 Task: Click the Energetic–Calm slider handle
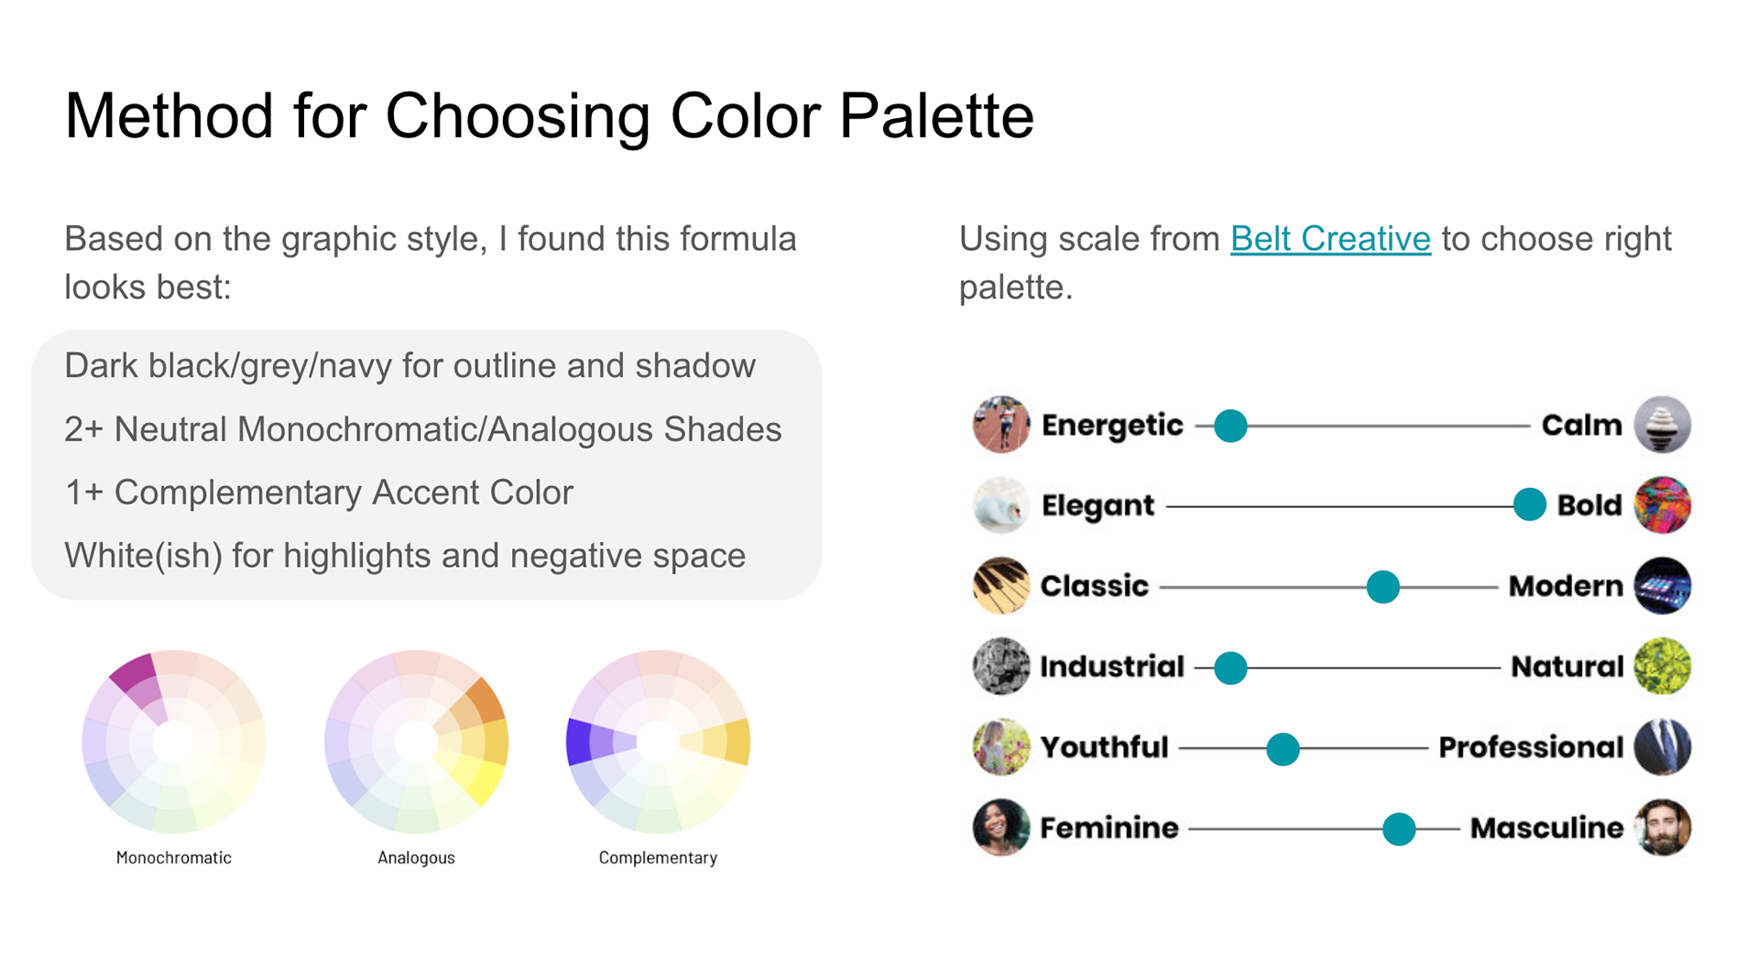pos(1230,426)
